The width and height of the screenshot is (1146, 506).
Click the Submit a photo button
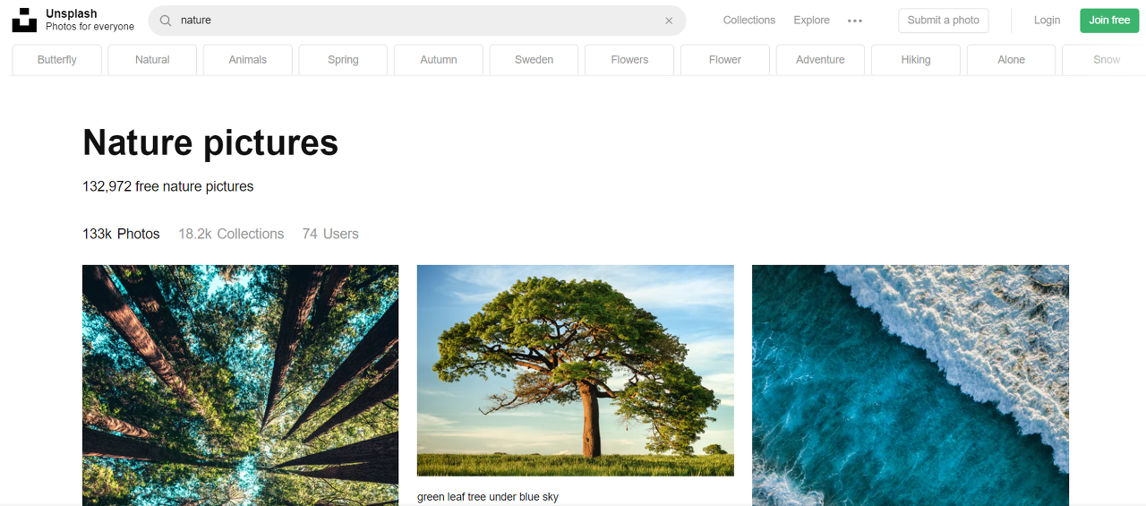(944, 20)
